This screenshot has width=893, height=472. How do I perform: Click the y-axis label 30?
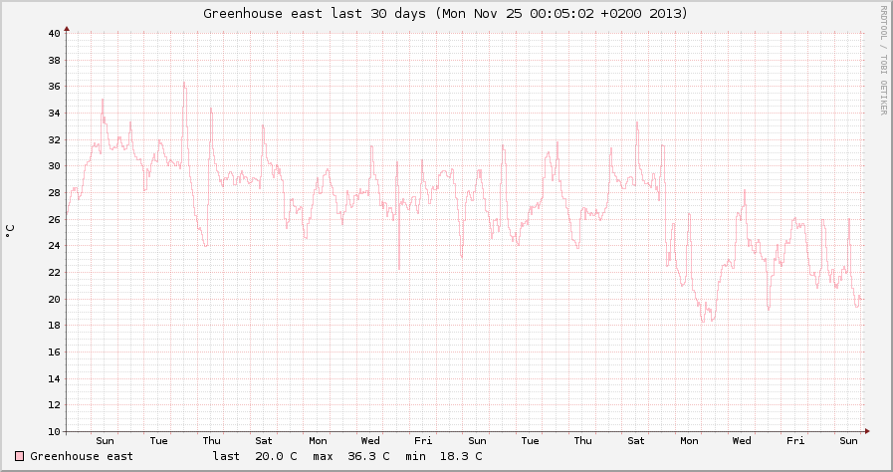pyautogui.click(x=54, y=166)
